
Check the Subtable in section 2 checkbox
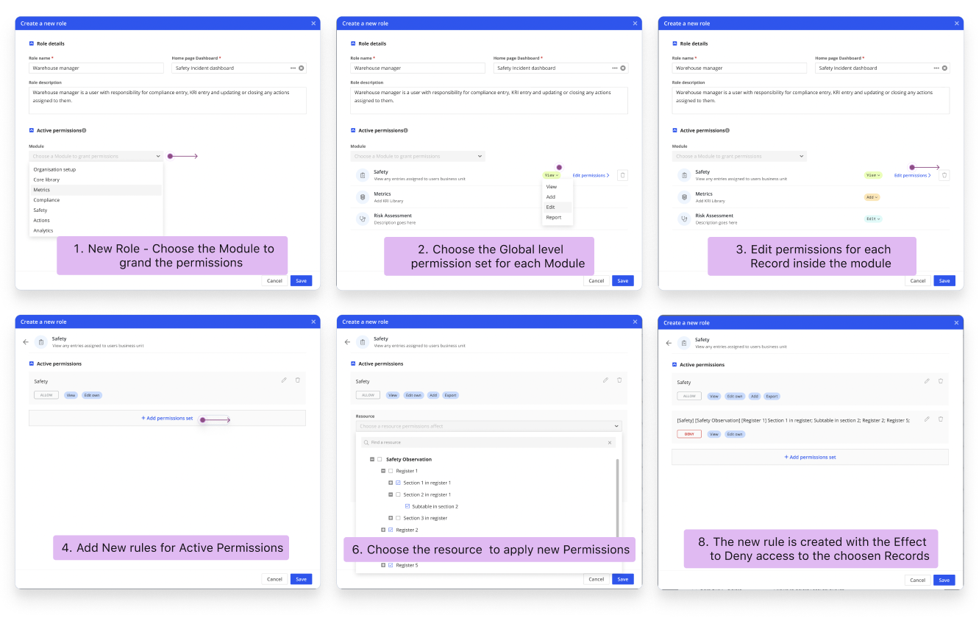click(406, 505)
